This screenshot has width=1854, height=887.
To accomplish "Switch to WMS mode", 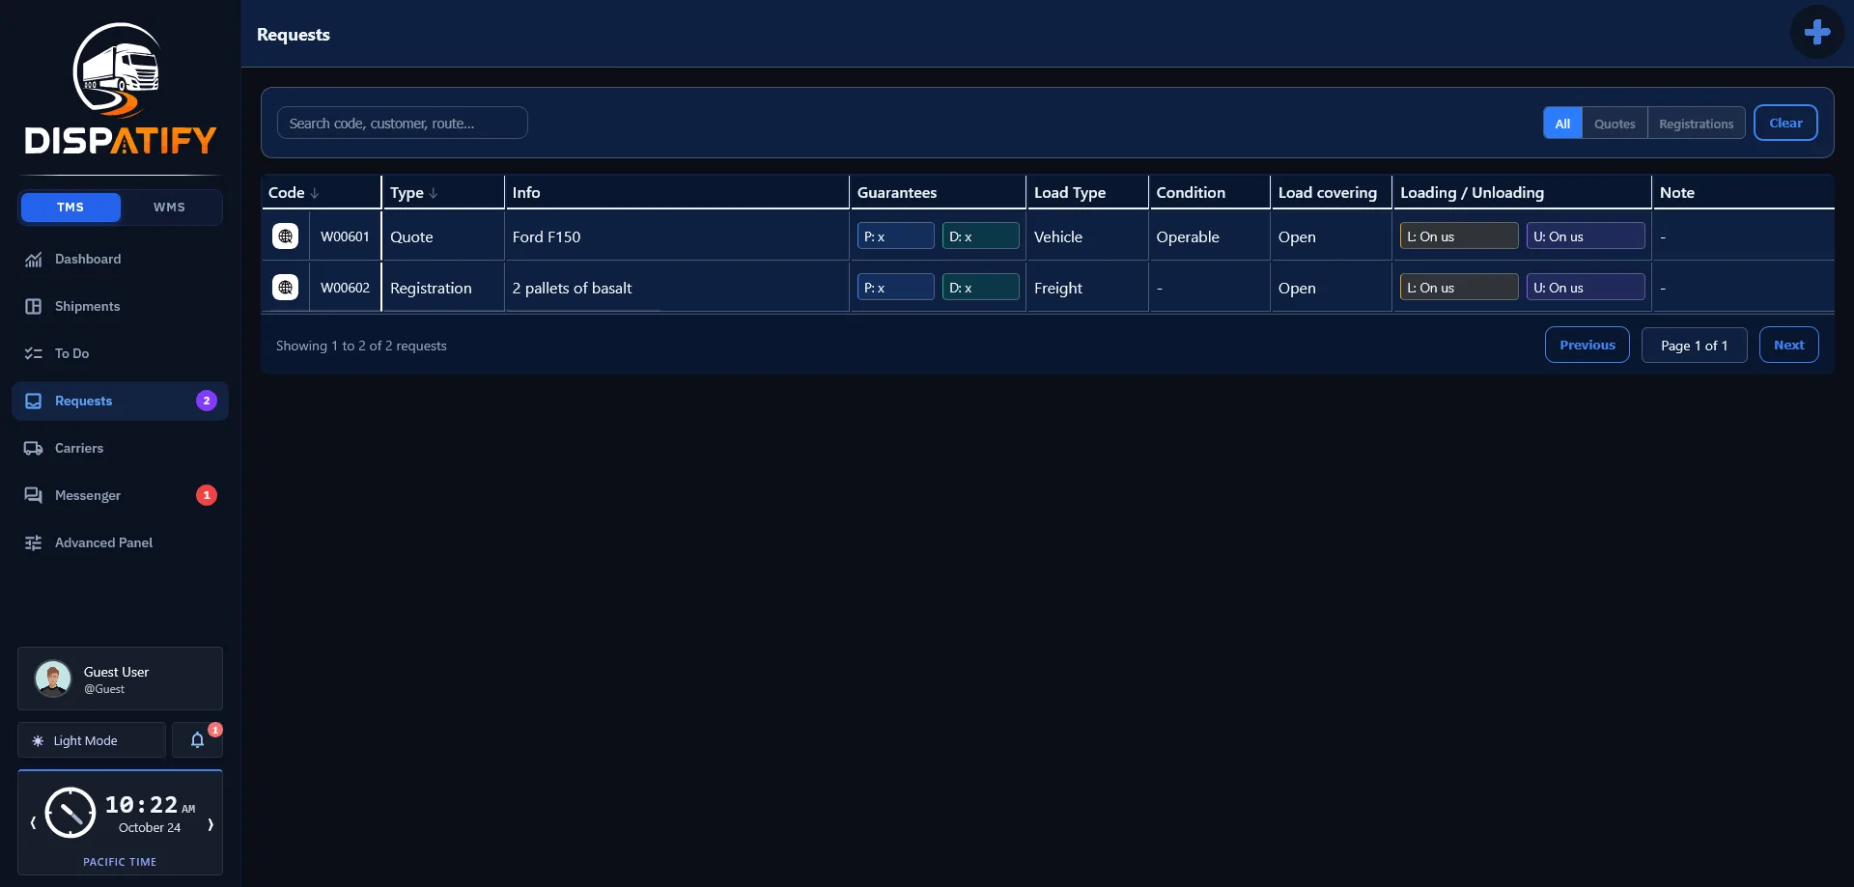I will [170, 208].
